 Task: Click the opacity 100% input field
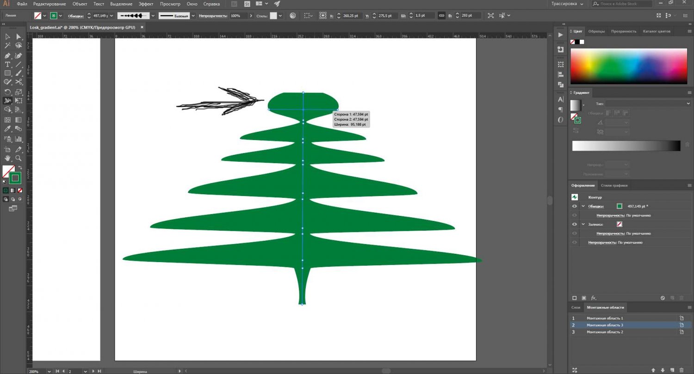[238, 16]
